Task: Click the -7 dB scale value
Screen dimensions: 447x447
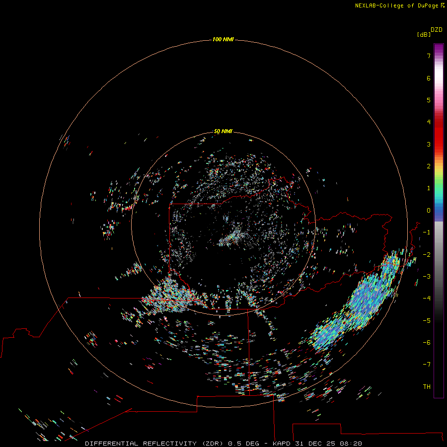Action: pyautogui.click(x=427, y=365)
